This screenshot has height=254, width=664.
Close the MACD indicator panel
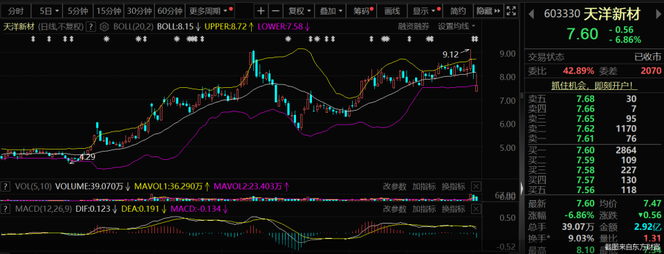coord(476,208)
